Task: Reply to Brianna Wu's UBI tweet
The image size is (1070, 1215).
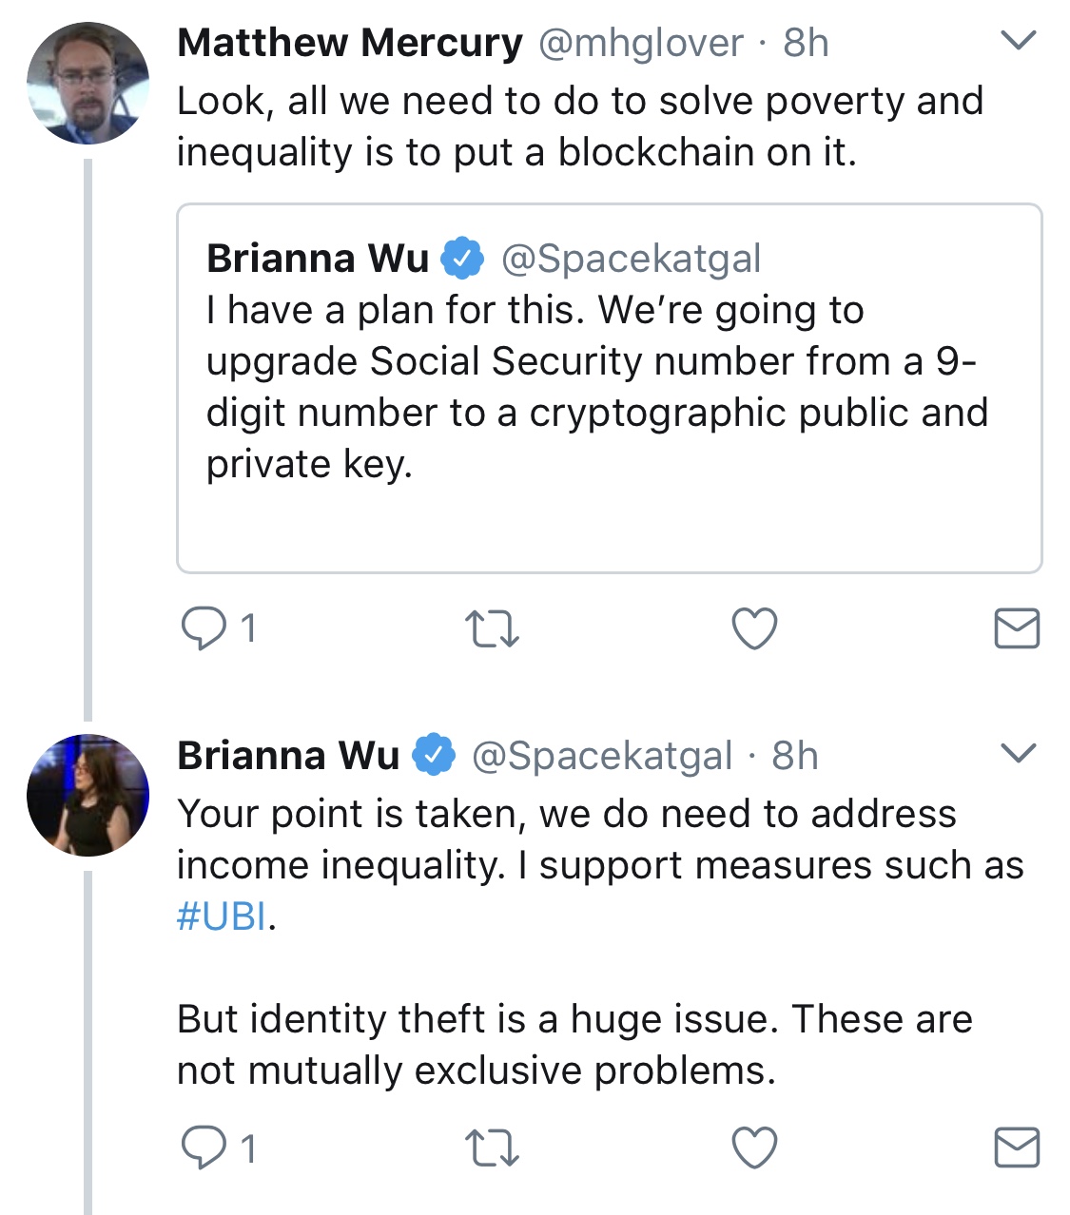Action: click(204, 1148)
